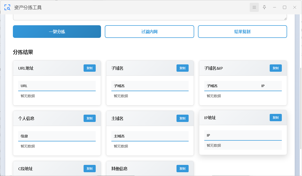Minimize the asset sorting tool window
Image resolution: width=302 pixels, height=176 pixels.
[x=274, y=7]
